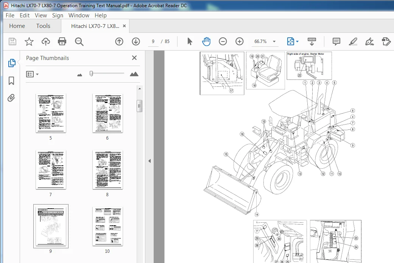Screen dimensions: 394x263
Task: Select page 6 thumbnail
Action: [107, 113]
